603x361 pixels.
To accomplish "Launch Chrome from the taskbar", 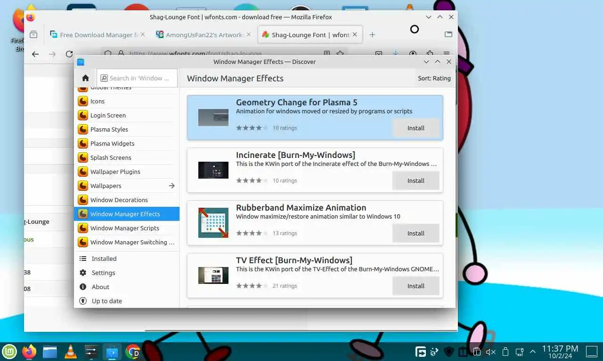I will (133, 351).
